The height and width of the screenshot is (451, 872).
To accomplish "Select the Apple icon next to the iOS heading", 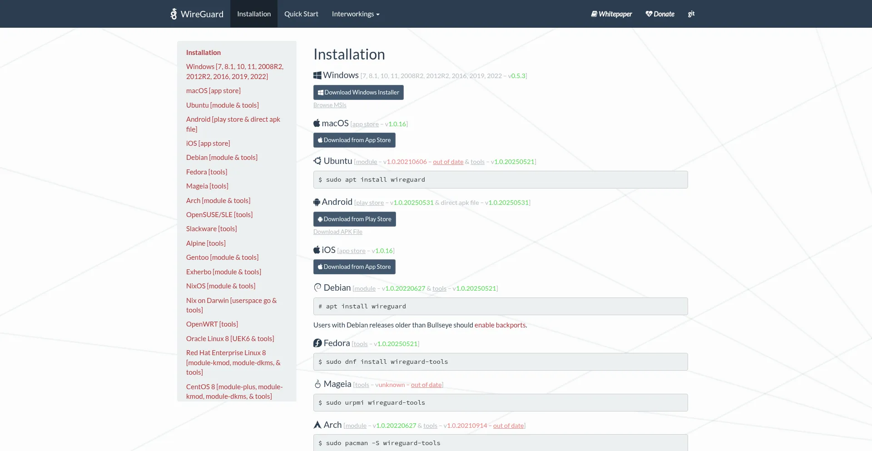I will point(317,249).
